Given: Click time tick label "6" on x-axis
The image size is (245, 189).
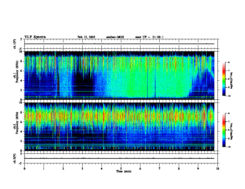Looking at the screenshot, I should coord(140,169).
